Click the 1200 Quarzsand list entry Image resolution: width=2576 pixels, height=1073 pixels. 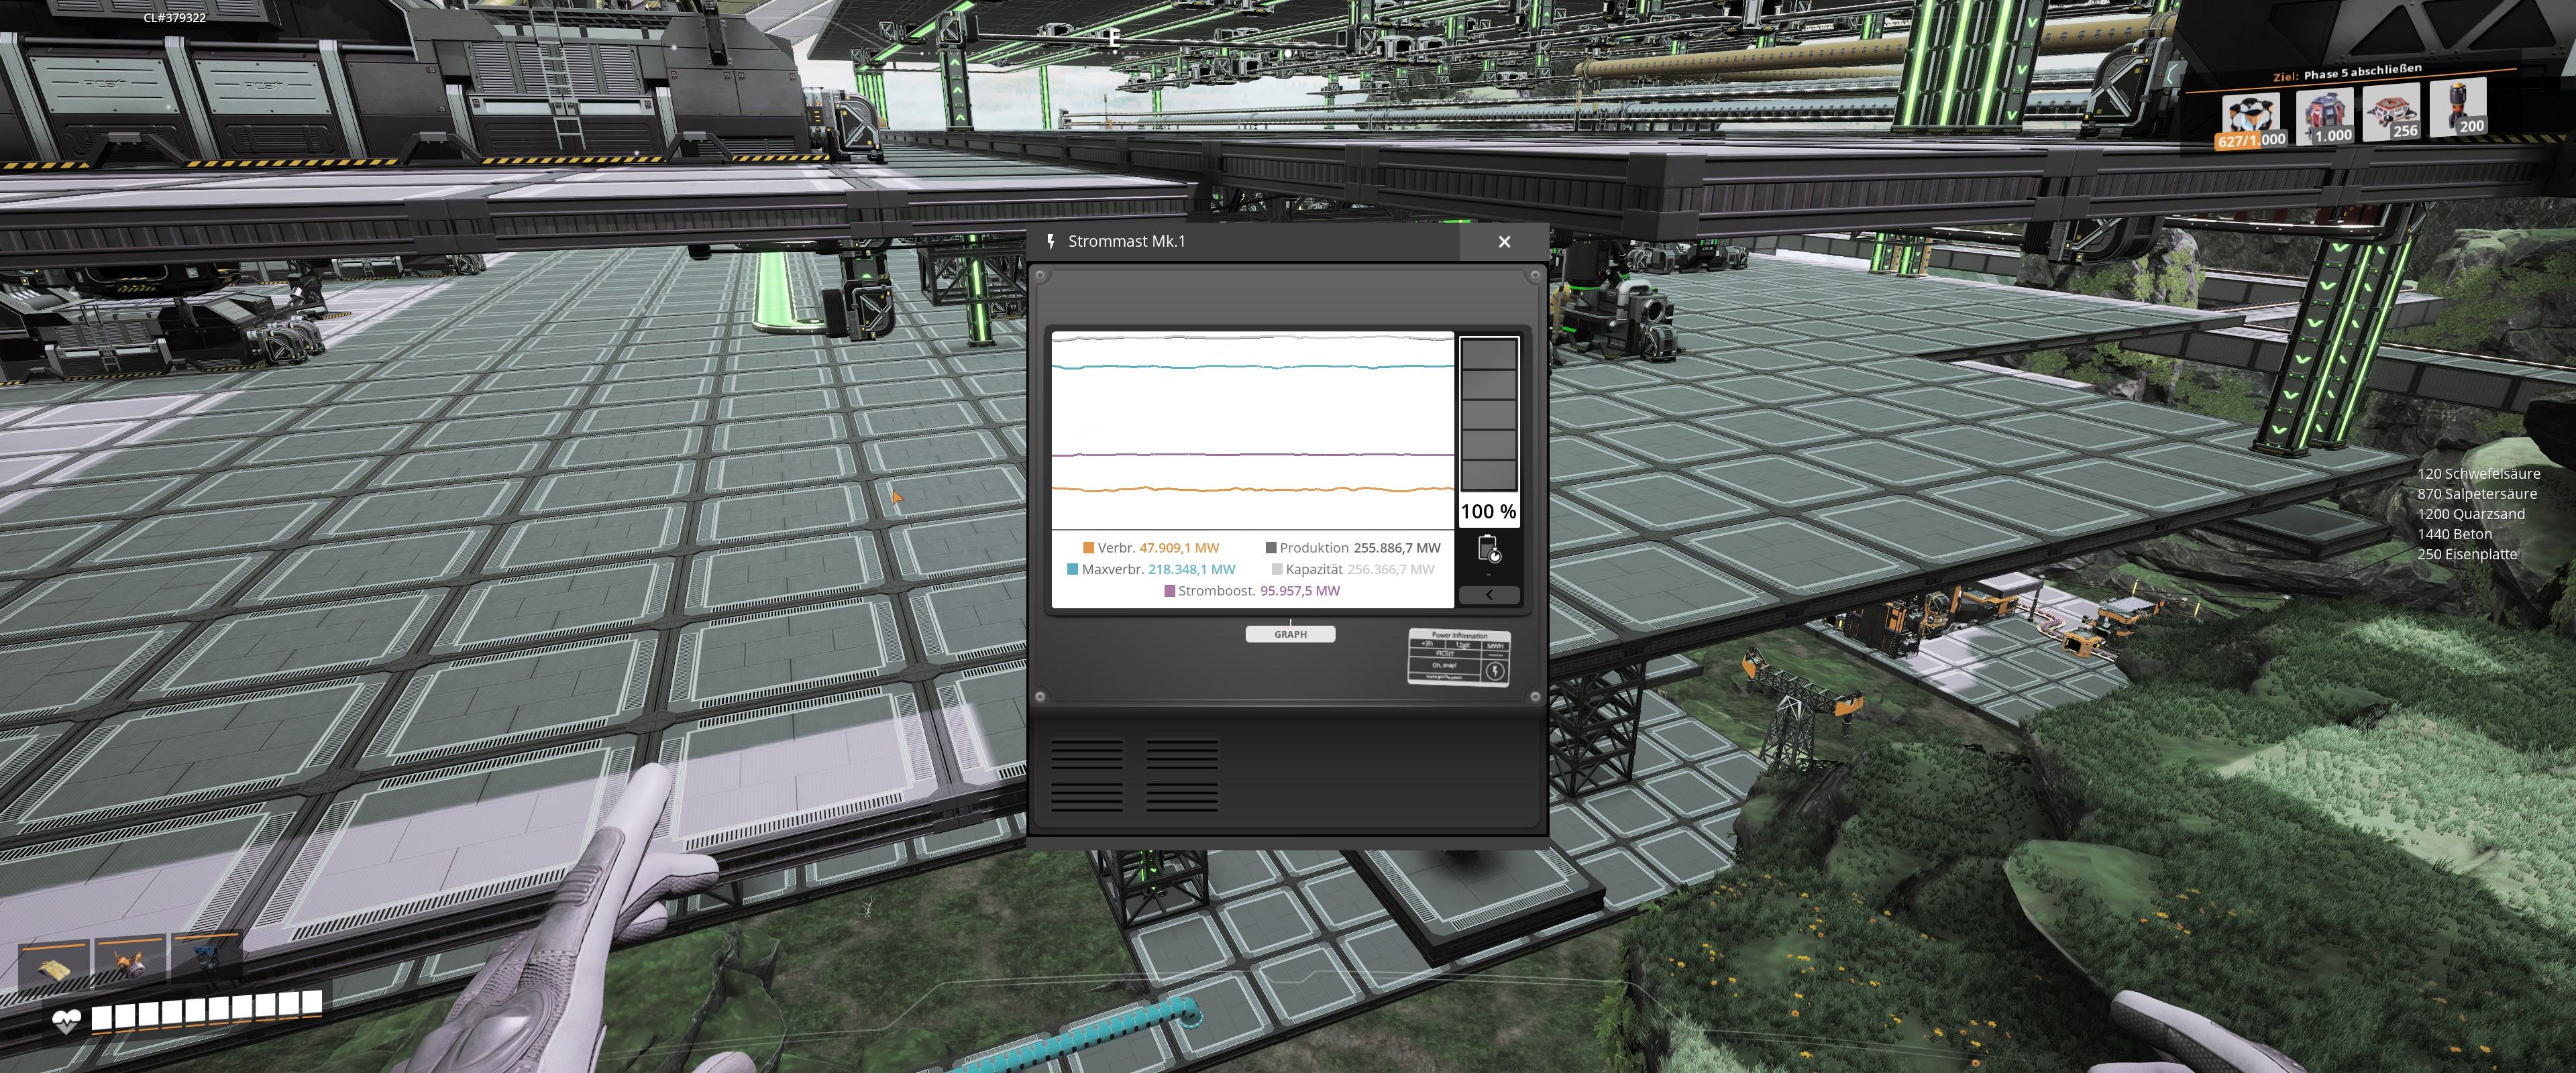click(x=2471, y=514)
